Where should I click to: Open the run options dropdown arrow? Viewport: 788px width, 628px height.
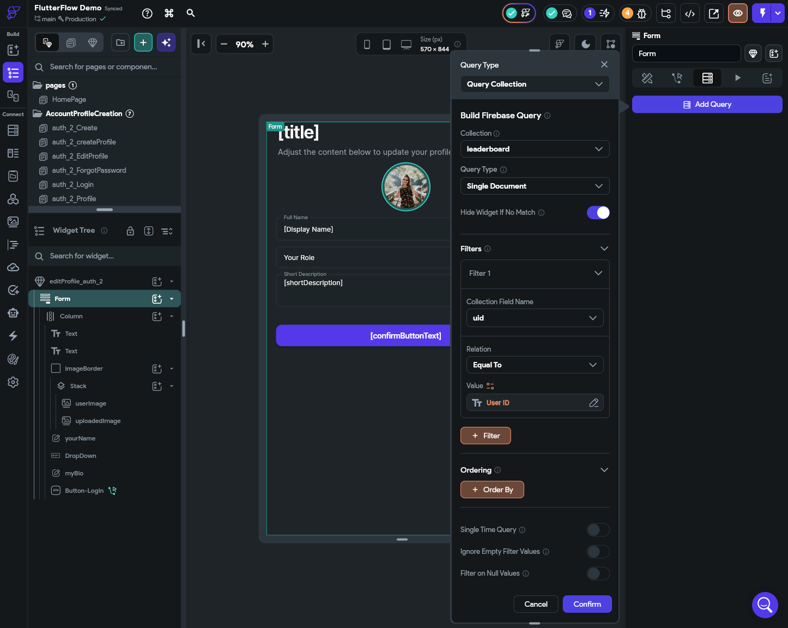[x=778, y=13]
